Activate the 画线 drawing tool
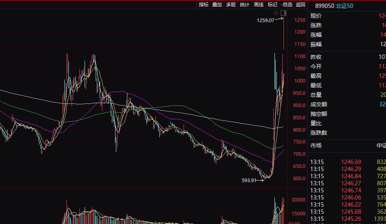This screenshot has height=224, width=386. (259, 5)
